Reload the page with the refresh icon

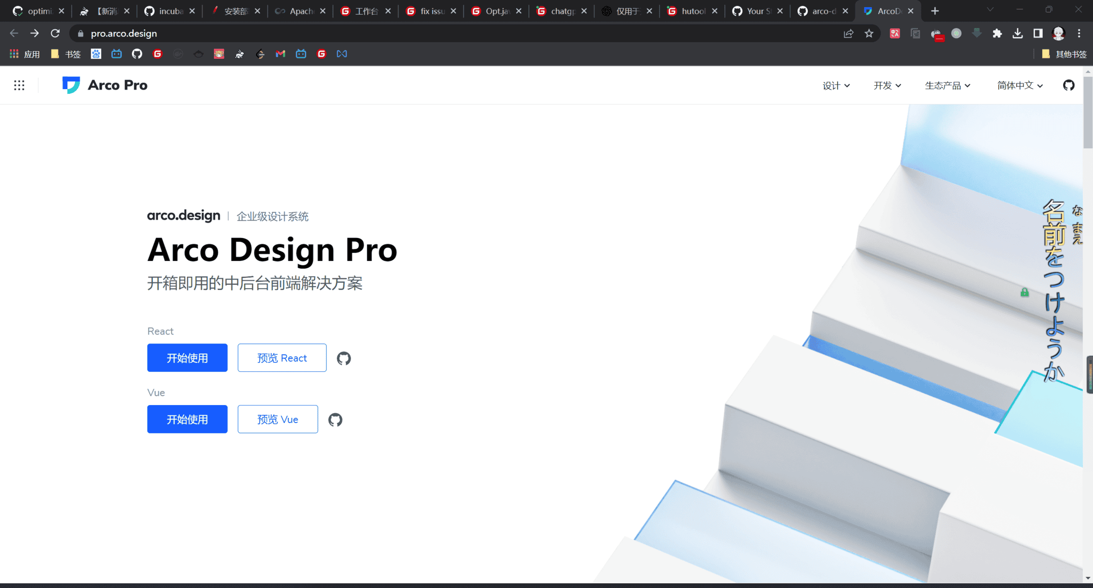[x=56, y=34]
